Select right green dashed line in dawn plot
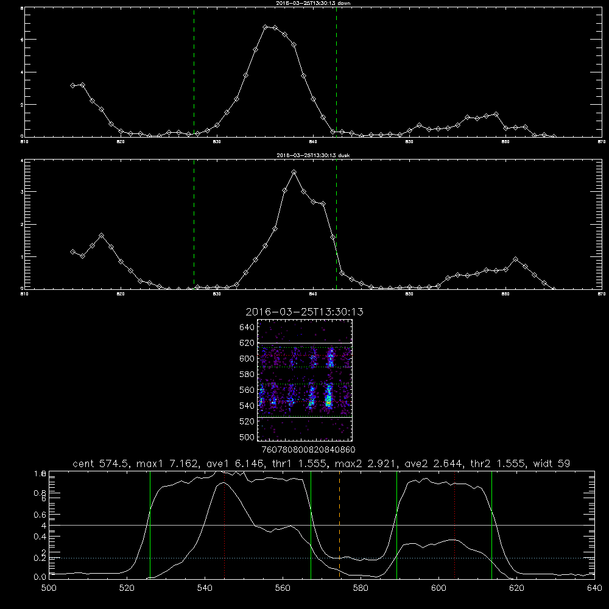Viewport: 609px width, 609px height. 336,72
